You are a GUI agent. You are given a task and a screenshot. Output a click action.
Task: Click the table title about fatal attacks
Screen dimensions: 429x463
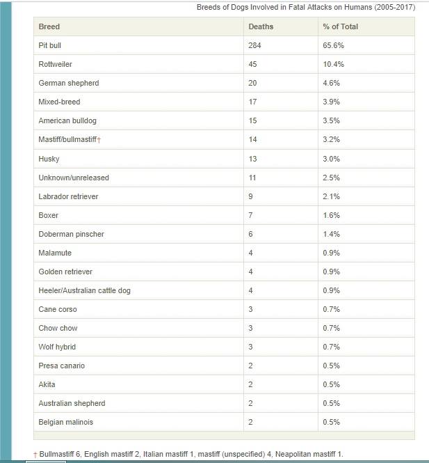[306, 8]
